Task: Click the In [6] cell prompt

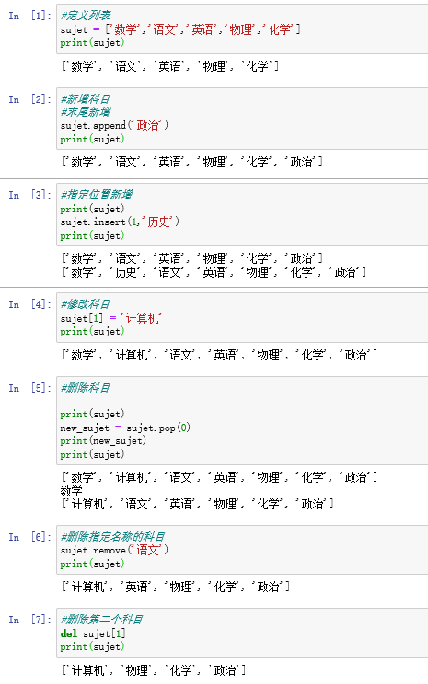Action: tap(29, 537)
